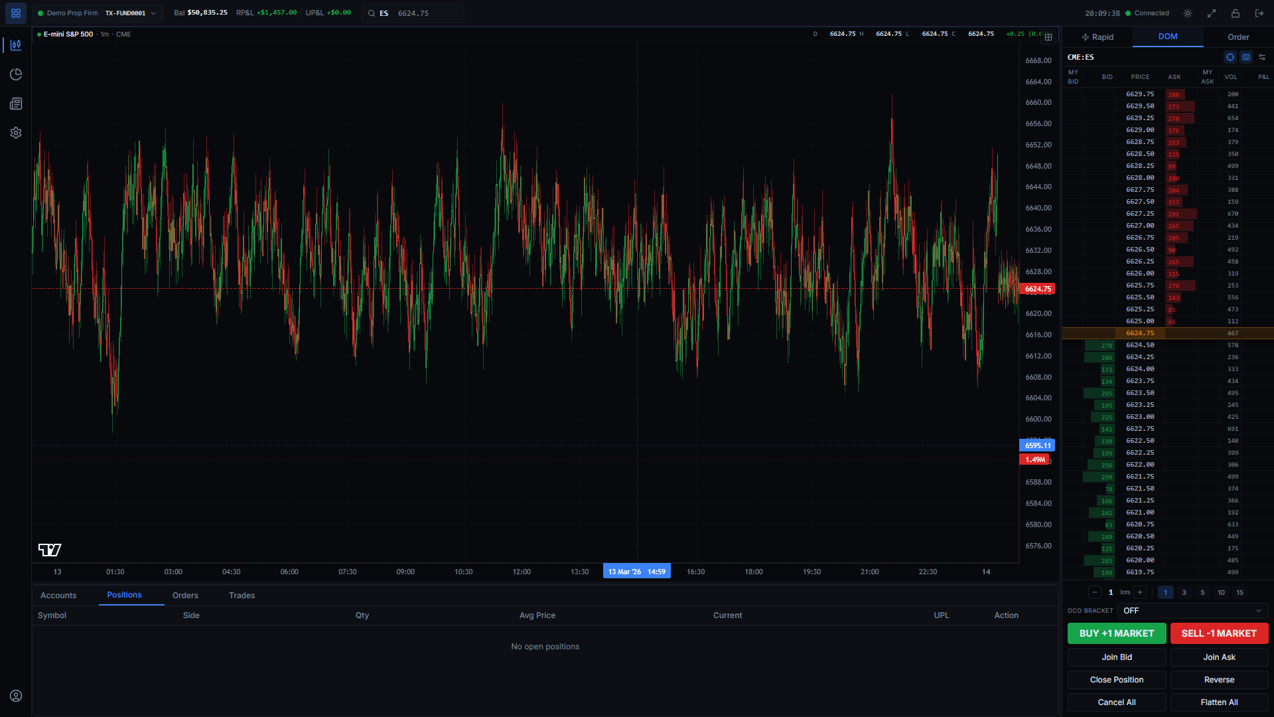Viewport: 1274px width, 717px height.
Task: Click the Join Ask button
Action: [x=1219, y=657]
